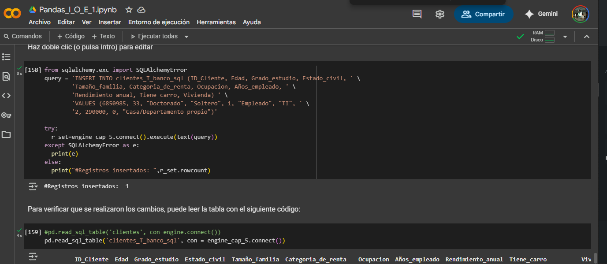Click the Tamaño_familia column header
607x264 pixels.
pos(255,259)
